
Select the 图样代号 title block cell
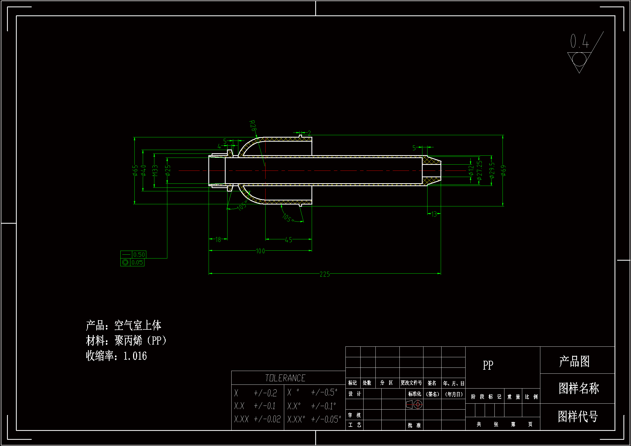click(577, 416)
